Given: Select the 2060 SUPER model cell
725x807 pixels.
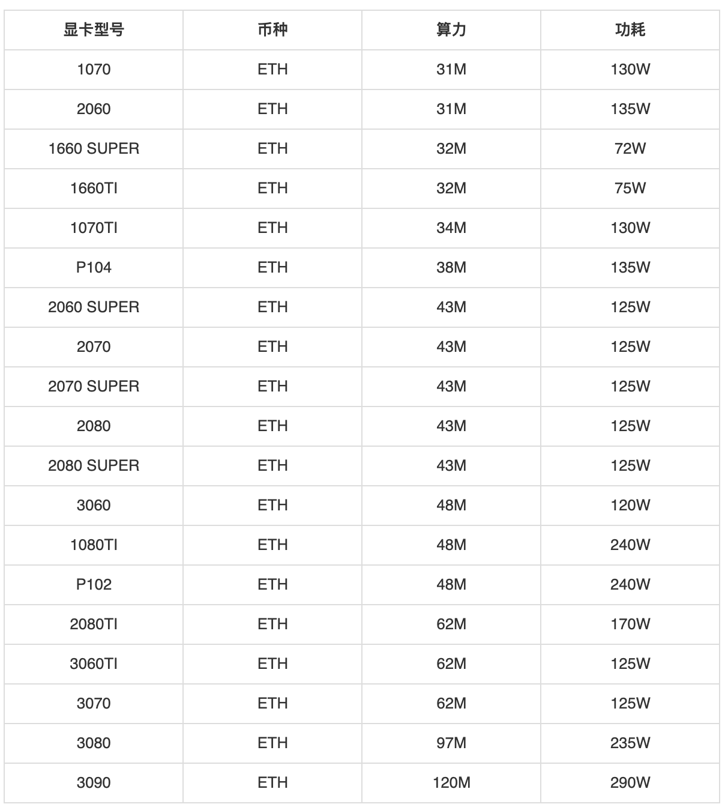Looking at the screenshot, I should [x=94, y=307].
